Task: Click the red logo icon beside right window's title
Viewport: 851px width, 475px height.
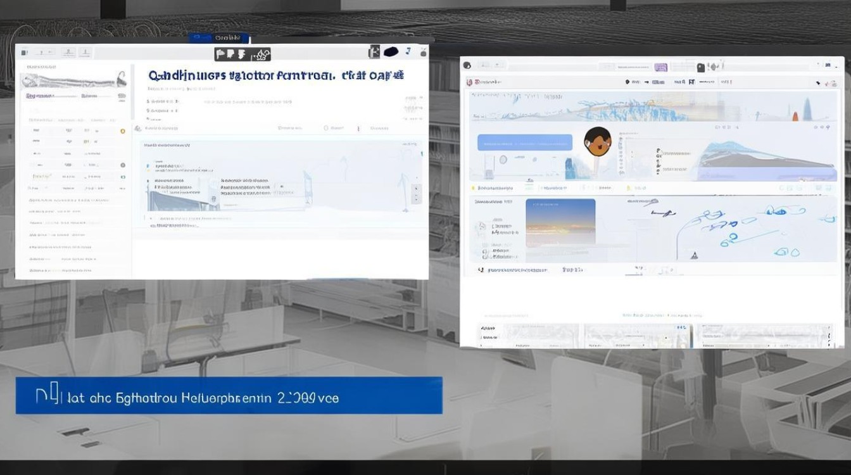Action: [469, 82]
